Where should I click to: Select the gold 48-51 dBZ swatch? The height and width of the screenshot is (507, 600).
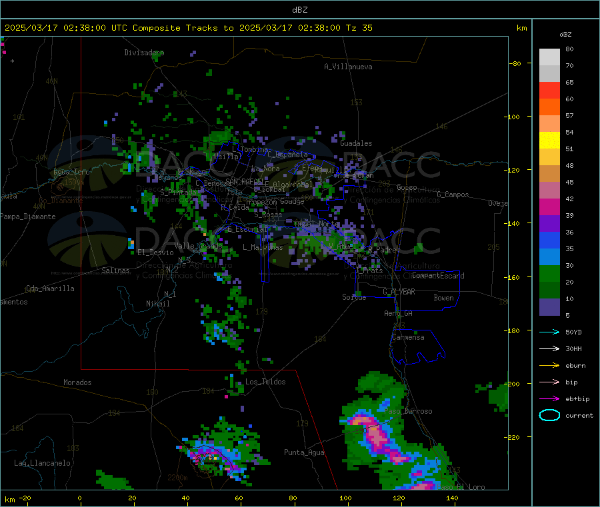click(549, 157)
